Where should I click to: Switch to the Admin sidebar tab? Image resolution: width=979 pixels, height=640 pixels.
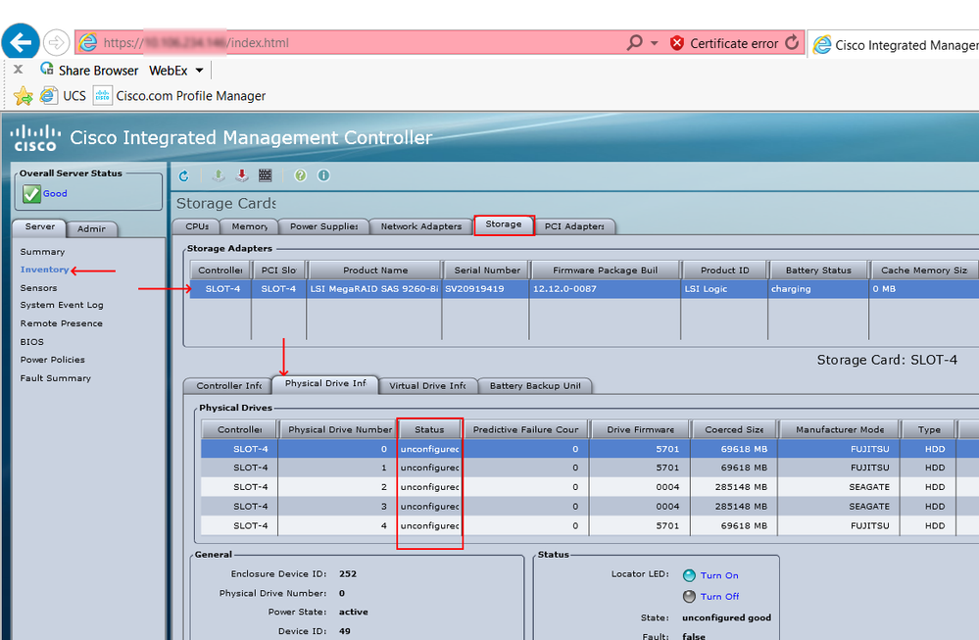coord(91,229)
